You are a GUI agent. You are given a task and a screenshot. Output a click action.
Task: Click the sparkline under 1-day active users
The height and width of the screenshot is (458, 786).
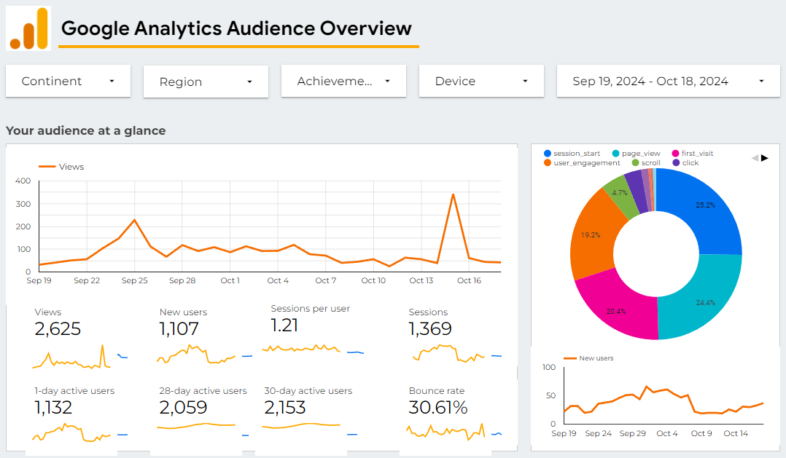click(x=71, y=433)
